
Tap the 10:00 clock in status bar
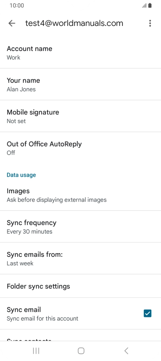click(x=17, y=5)
